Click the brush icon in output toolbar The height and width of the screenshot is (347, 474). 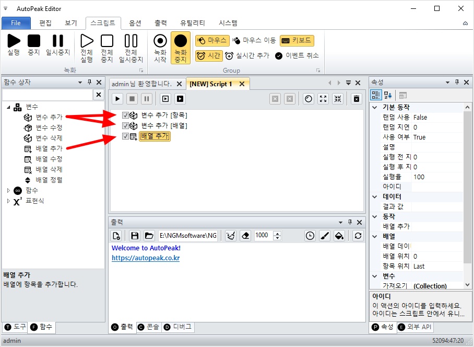pyautogui.click(x=325, y=236)
